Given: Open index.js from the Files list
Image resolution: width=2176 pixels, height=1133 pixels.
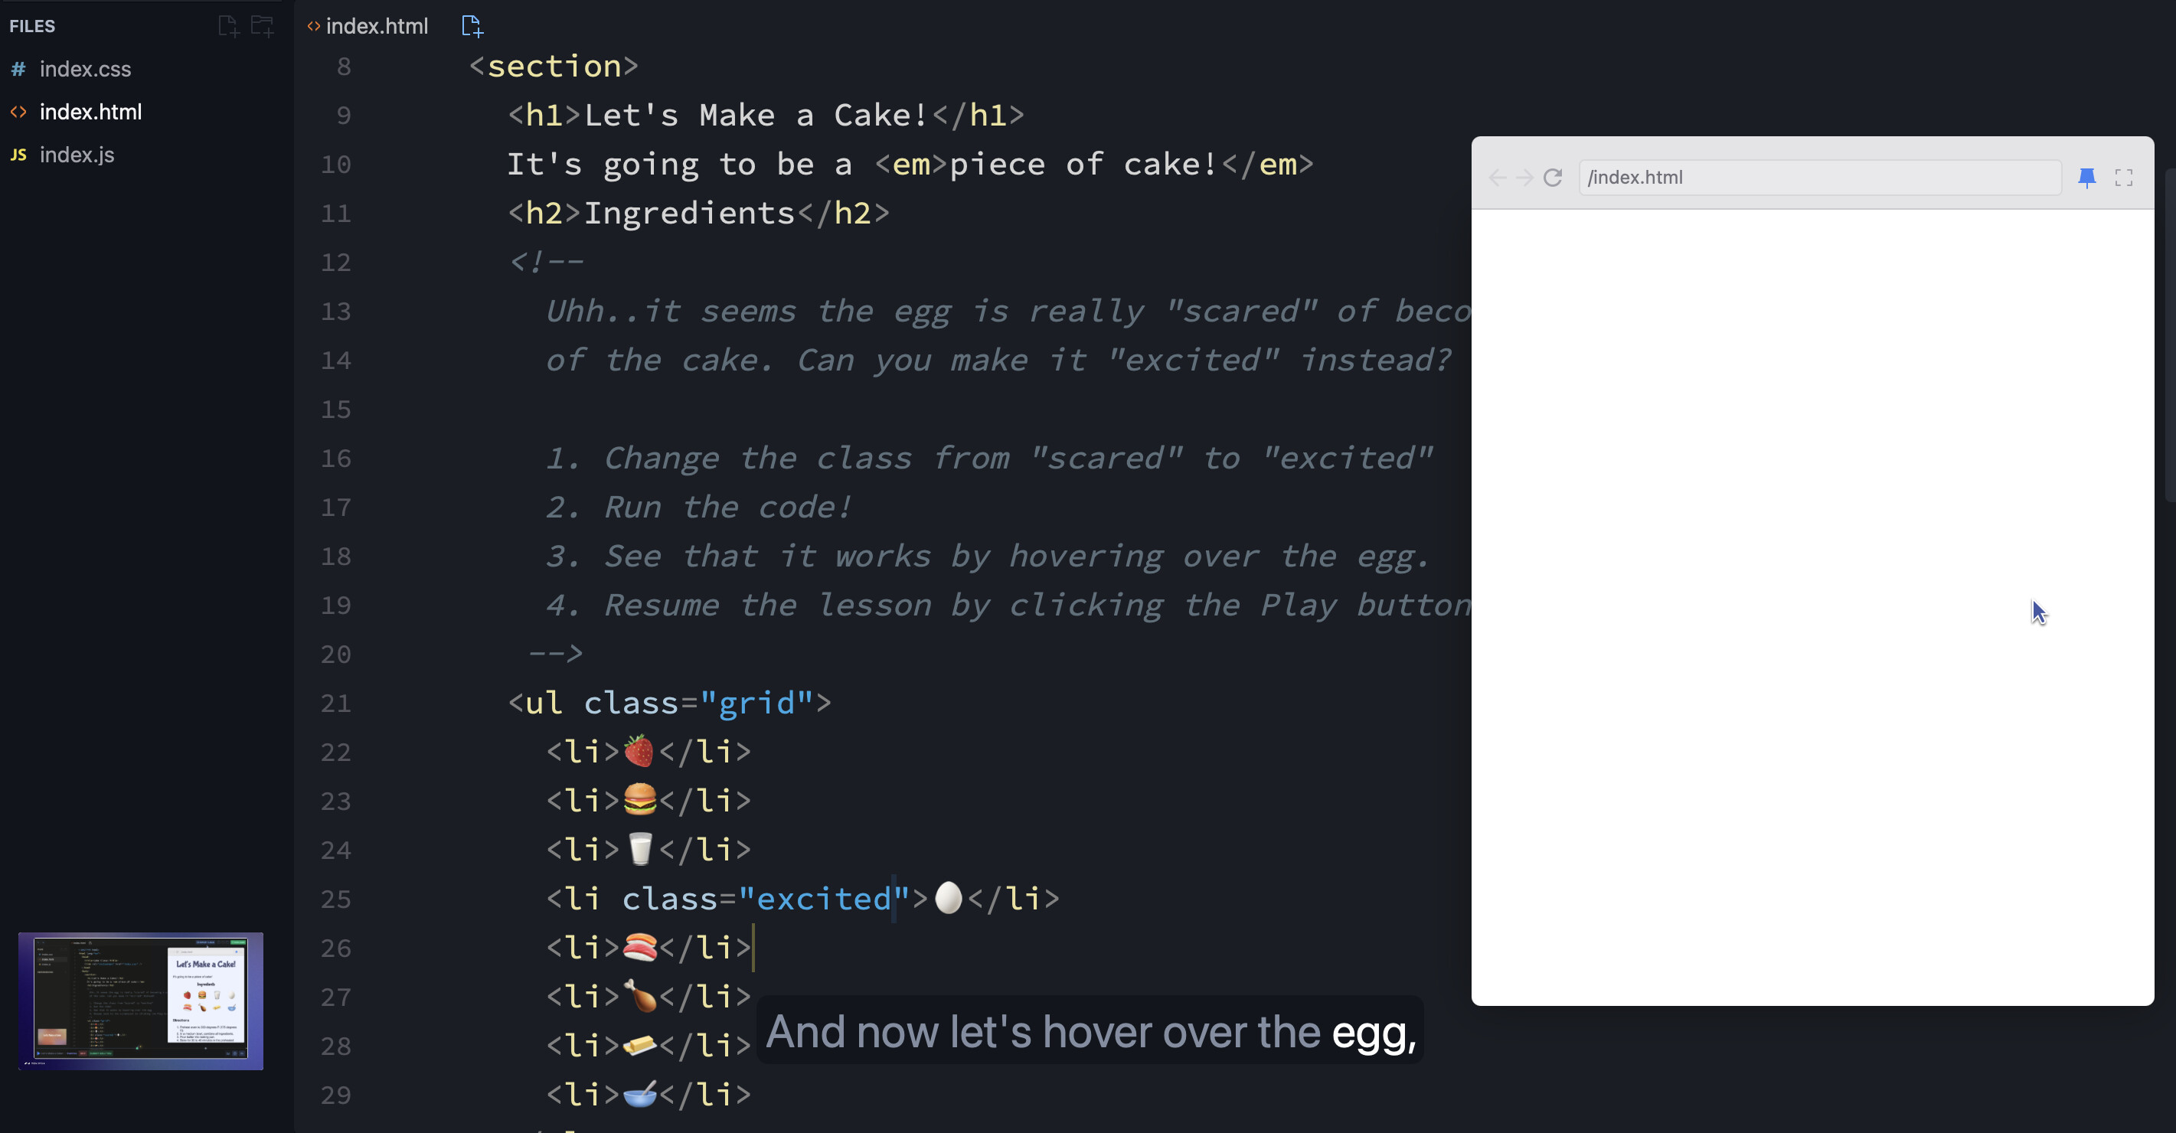Looking at the screenshot, I should click(x=77, y=155).
